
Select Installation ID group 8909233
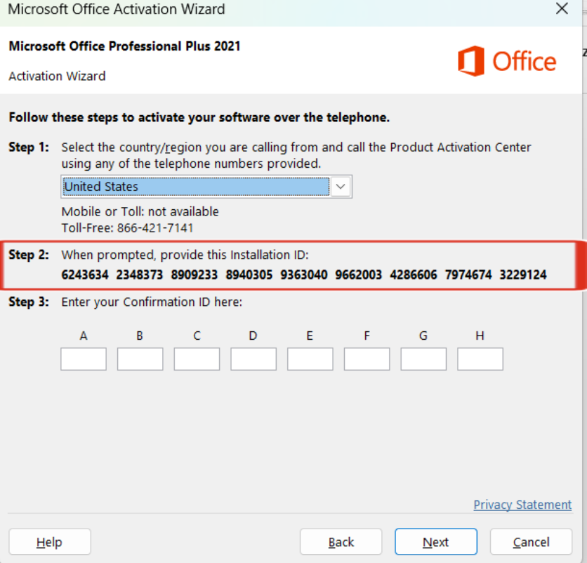coord(194,274)
